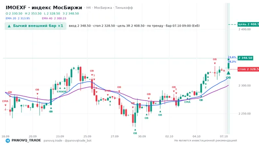Open the panovq.trade website link

tap(53, 141)
